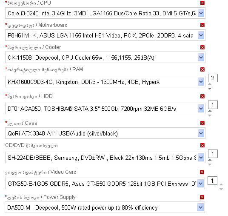Select the QoRi ATX case combo box
Image resolution: width=228 pixels, height=216 pixels.
click(105, 133)
